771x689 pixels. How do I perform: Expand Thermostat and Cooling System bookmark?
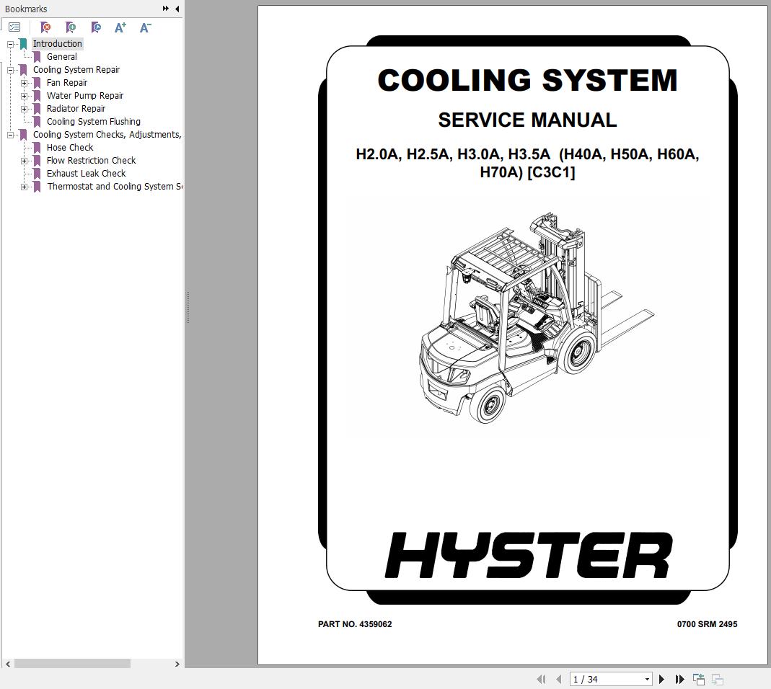[24, 187]
